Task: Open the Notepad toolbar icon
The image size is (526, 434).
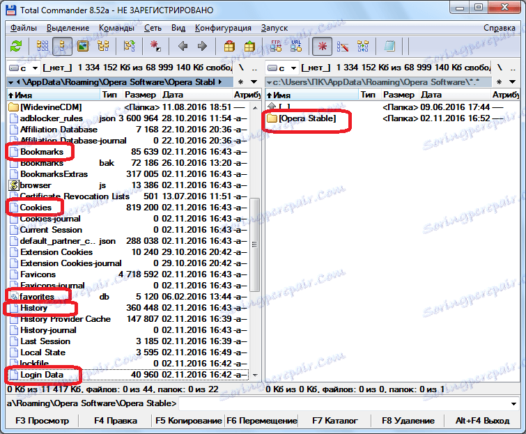Action: (x=389, y=46)
